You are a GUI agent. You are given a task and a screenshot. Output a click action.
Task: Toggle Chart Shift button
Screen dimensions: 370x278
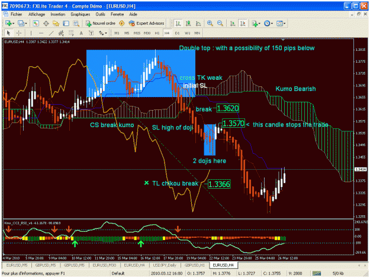pos(243,23)
